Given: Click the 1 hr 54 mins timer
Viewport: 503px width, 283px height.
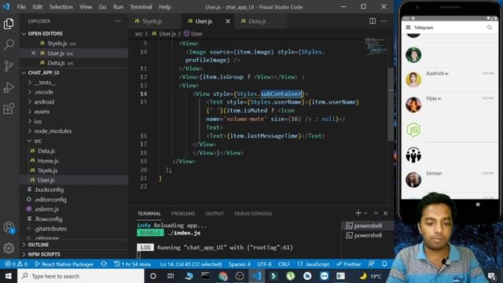Looking at the screenshot, I should 133,264.
